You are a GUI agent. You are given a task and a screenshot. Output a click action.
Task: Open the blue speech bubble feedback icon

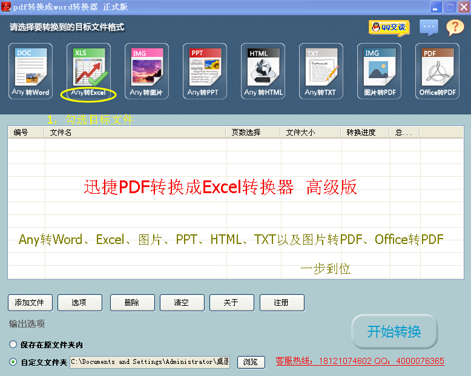(x=429, y=28)
